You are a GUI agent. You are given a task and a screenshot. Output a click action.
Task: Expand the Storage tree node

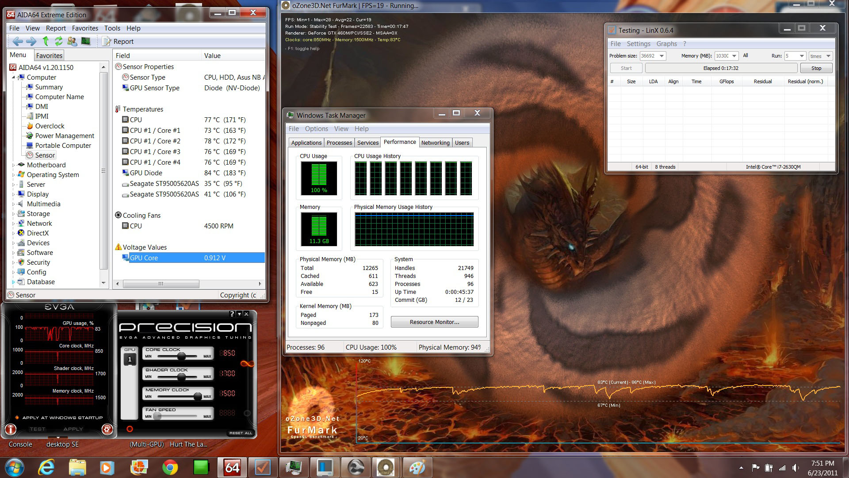(14, 214)
